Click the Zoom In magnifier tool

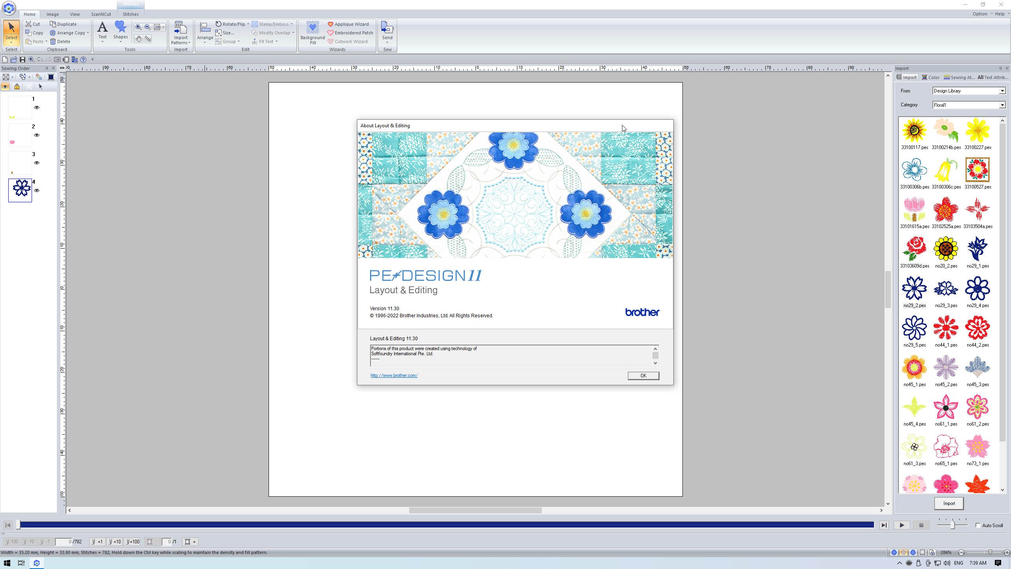pos(138,27)
